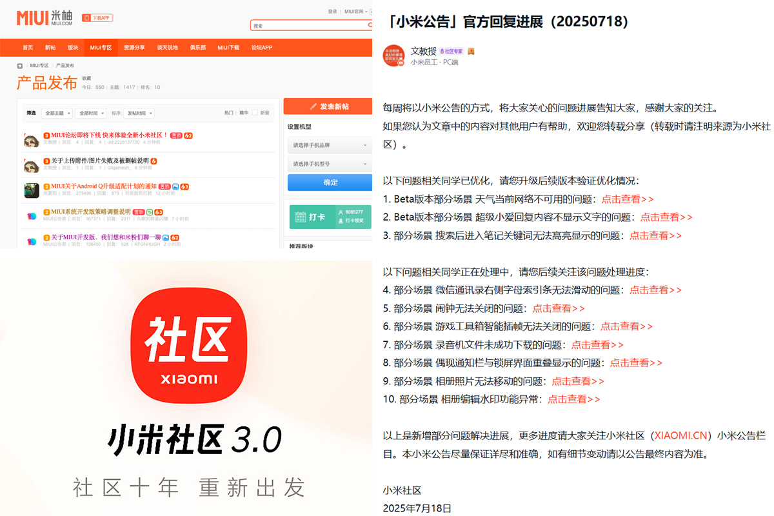Click 点击查看>> for 游戏工具箱智能插帧
774x516 pixels.
(x=626, y=326)
